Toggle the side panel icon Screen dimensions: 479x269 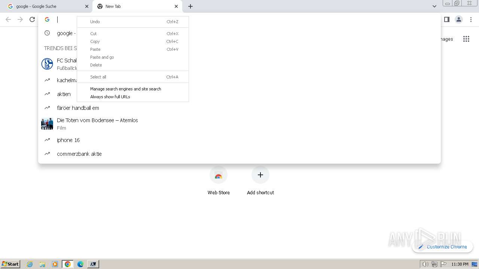[446, 19]
